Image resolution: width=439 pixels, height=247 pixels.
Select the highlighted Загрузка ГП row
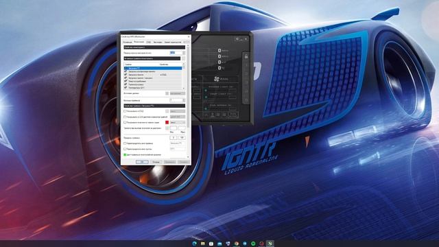[x=153, y=68]
